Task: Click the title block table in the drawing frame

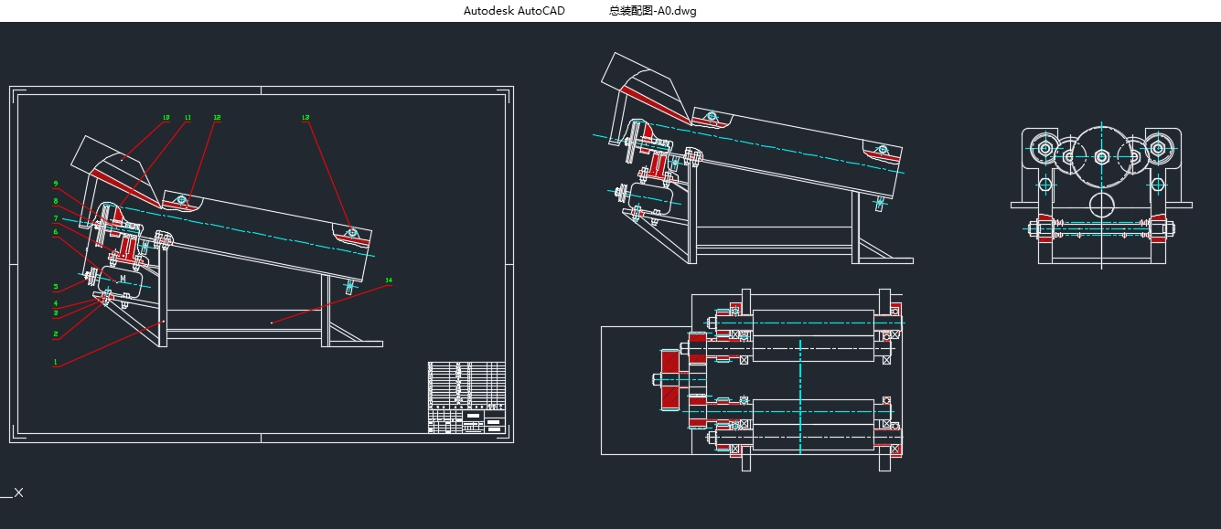Action: 466,397
